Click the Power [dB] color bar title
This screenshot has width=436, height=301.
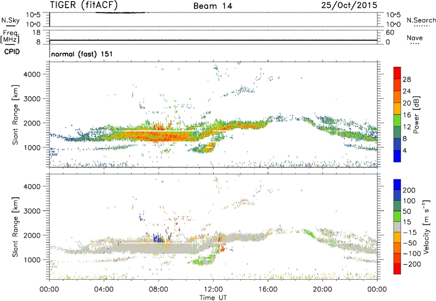(x=416, y=115)
